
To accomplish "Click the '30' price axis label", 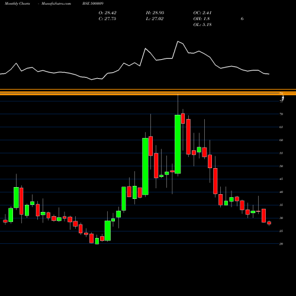I will (281, 218).
